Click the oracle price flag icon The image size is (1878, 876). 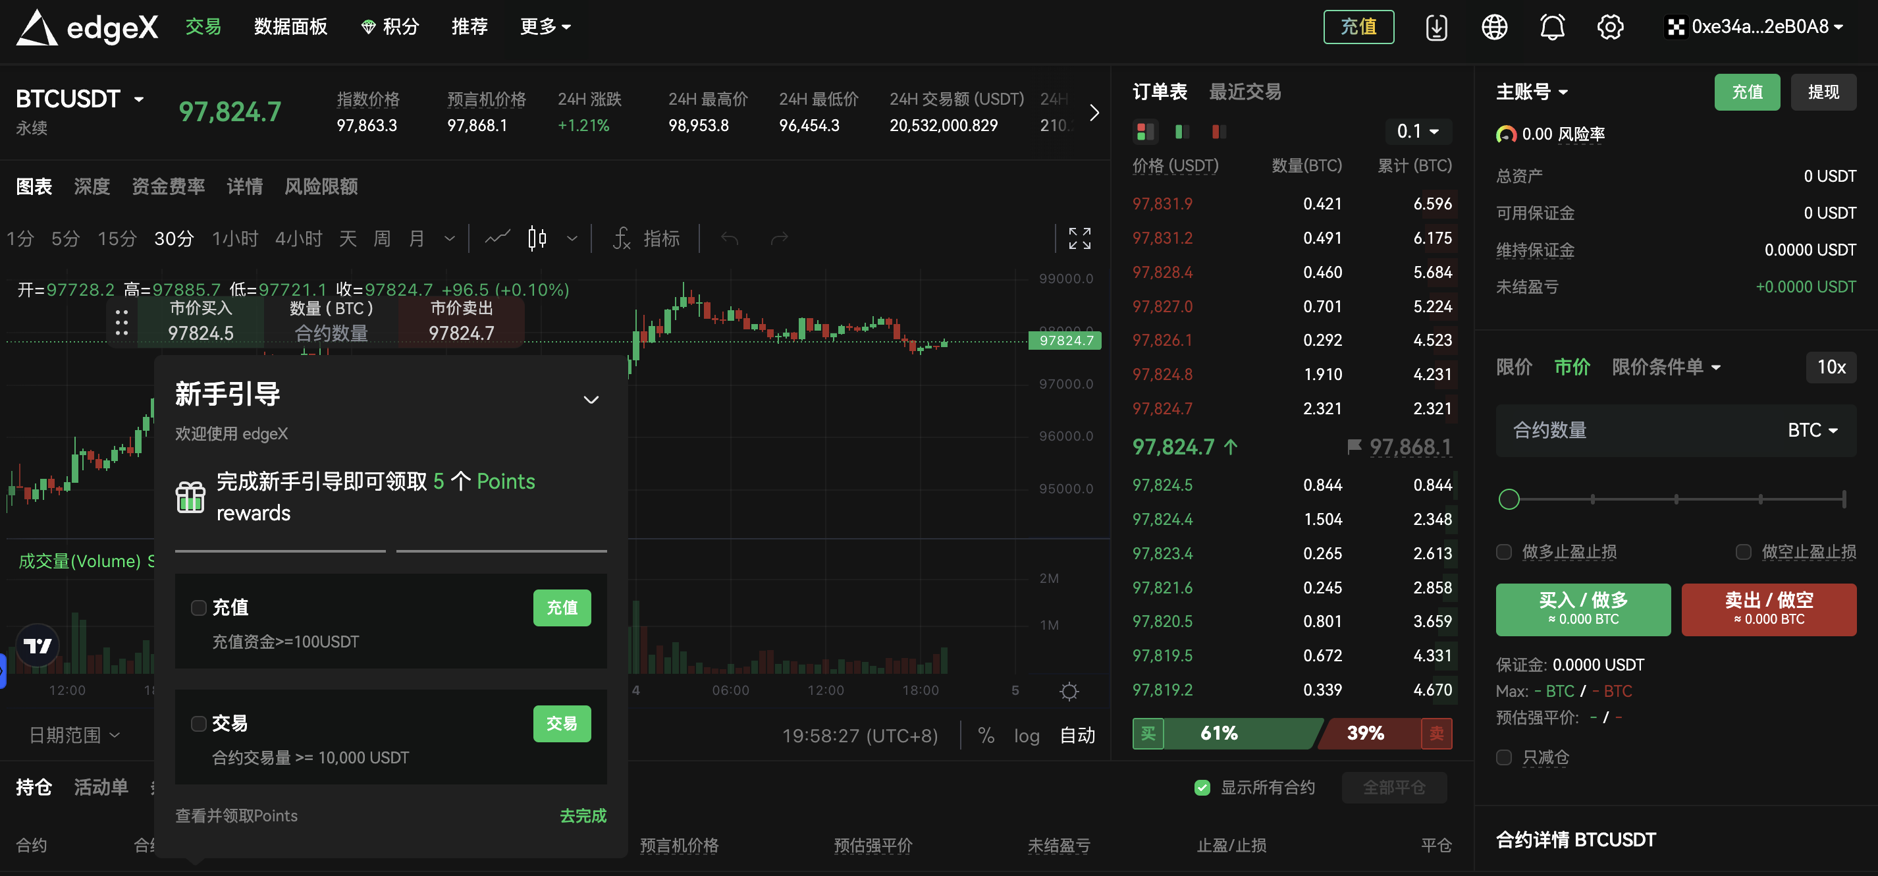(x=1354, y=447)
